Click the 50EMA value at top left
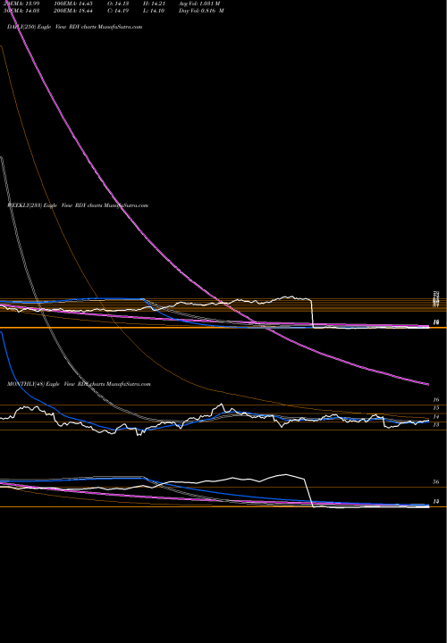Image resolution: width=447 pixels, height=643 pixels. (21, 11)
